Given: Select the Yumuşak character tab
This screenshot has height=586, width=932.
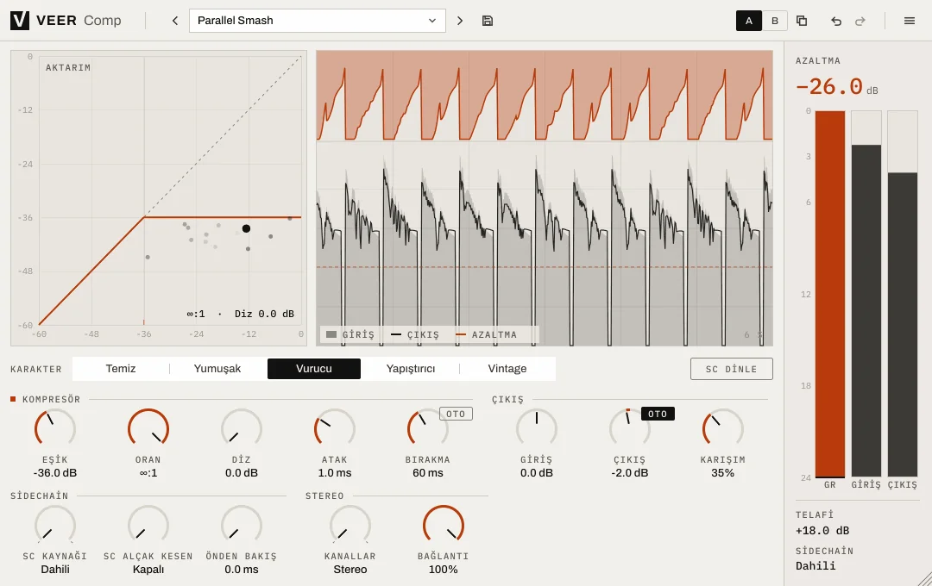Looking at the screenshot, I should click(217, 369).
